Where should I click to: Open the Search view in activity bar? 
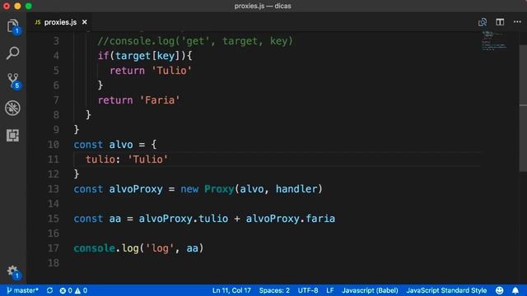pyautogui.click(x=13, y=53)
